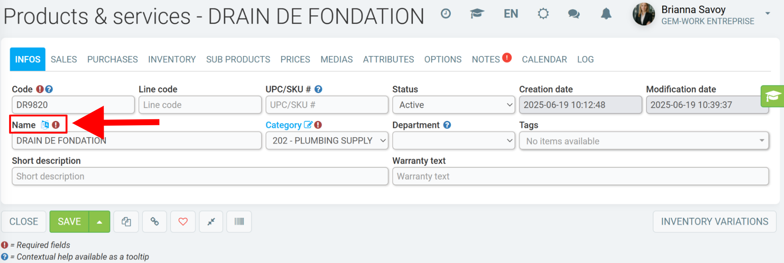Screen dimensions: 784x263
Task: Click the translate icon next to Name
Action: (x=45, y=125)
